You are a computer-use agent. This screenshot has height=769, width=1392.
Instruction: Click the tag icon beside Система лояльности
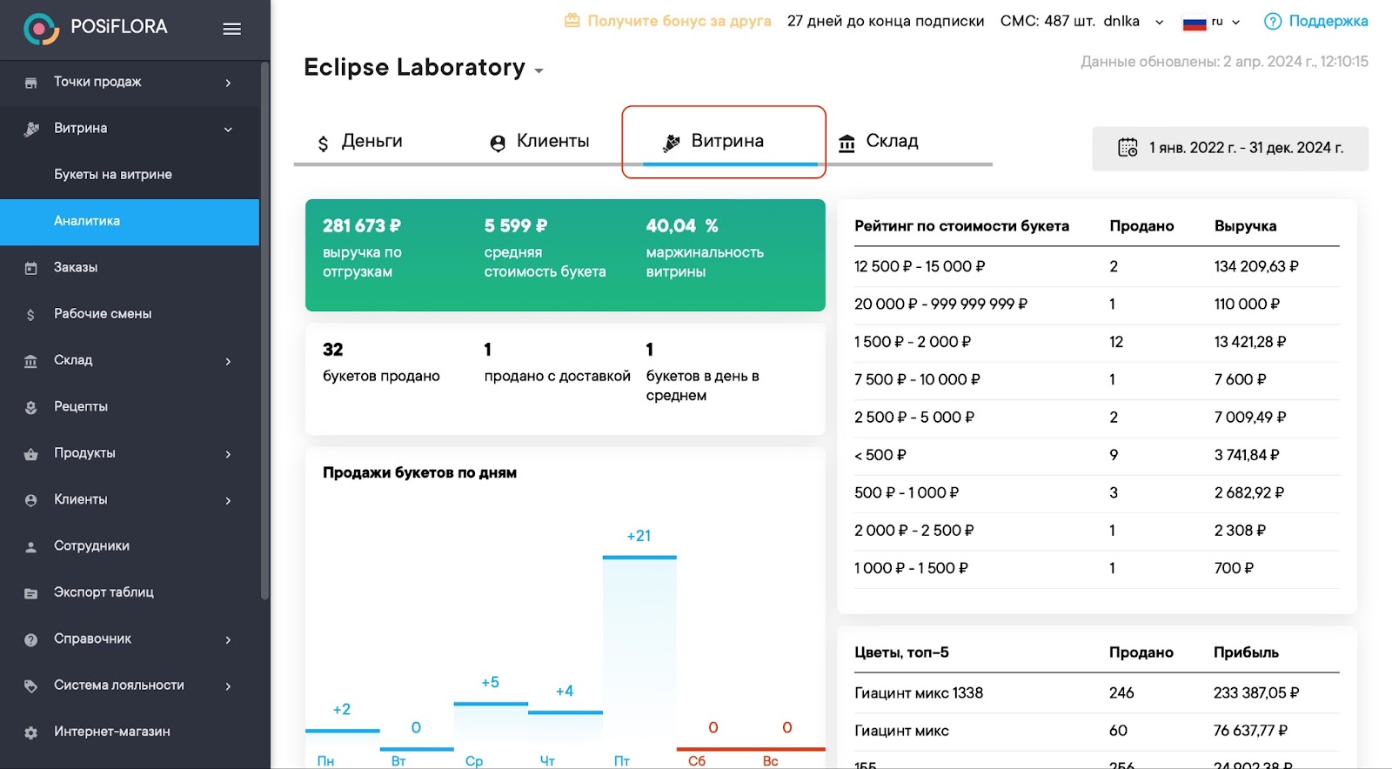click(x=31, y=686)
